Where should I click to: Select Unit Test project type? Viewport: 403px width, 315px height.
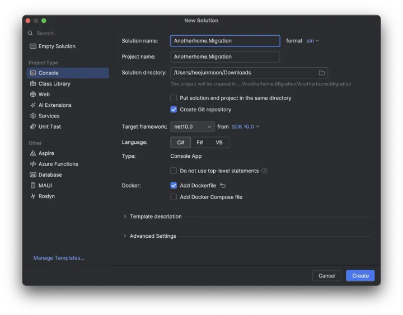point(49,127)
